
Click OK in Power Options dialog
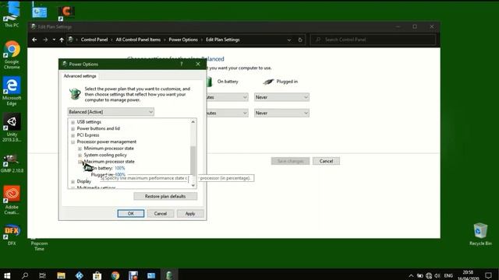(x=130, y=214)
